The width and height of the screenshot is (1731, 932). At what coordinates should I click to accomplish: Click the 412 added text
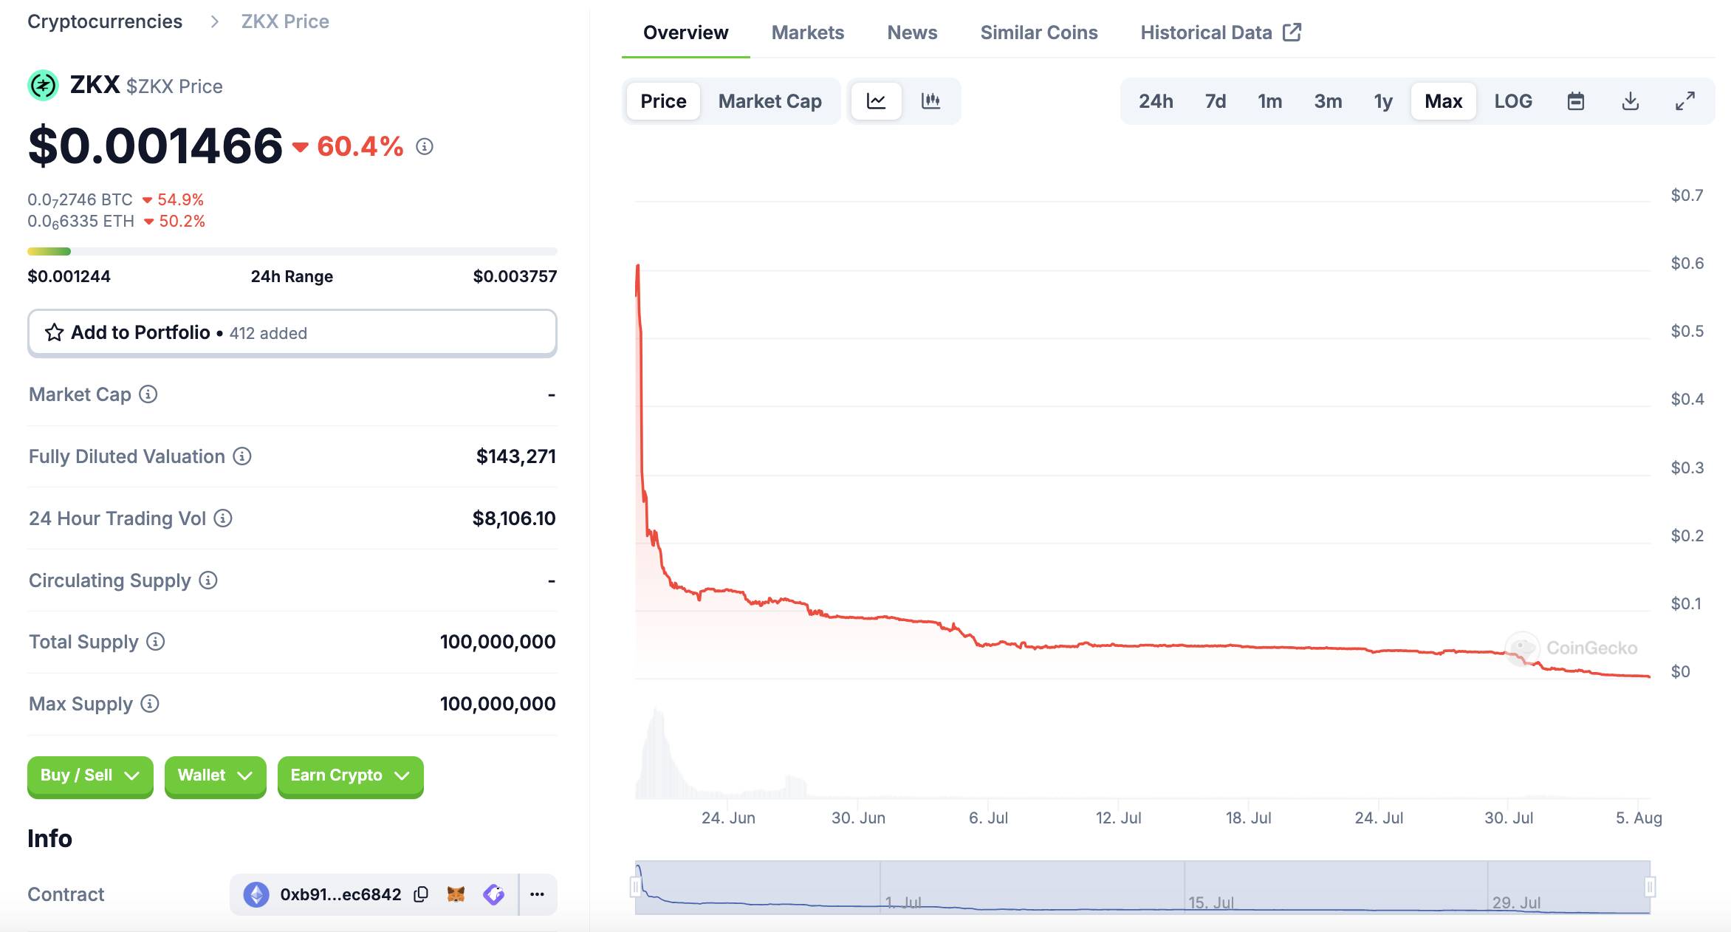click(x=268, y=333)
